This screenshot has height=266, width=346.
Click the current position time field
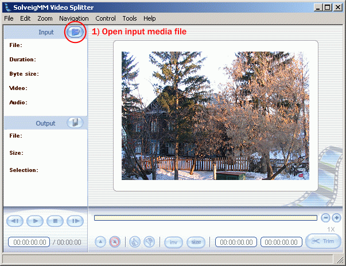pos(29,242)
